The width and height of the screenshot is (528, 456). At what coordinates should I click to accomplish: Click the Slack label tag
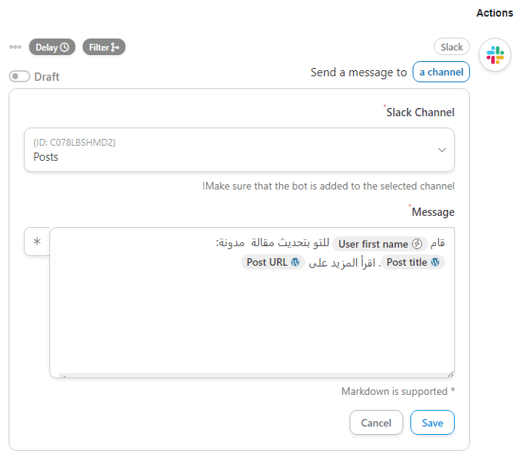point(452,47)
